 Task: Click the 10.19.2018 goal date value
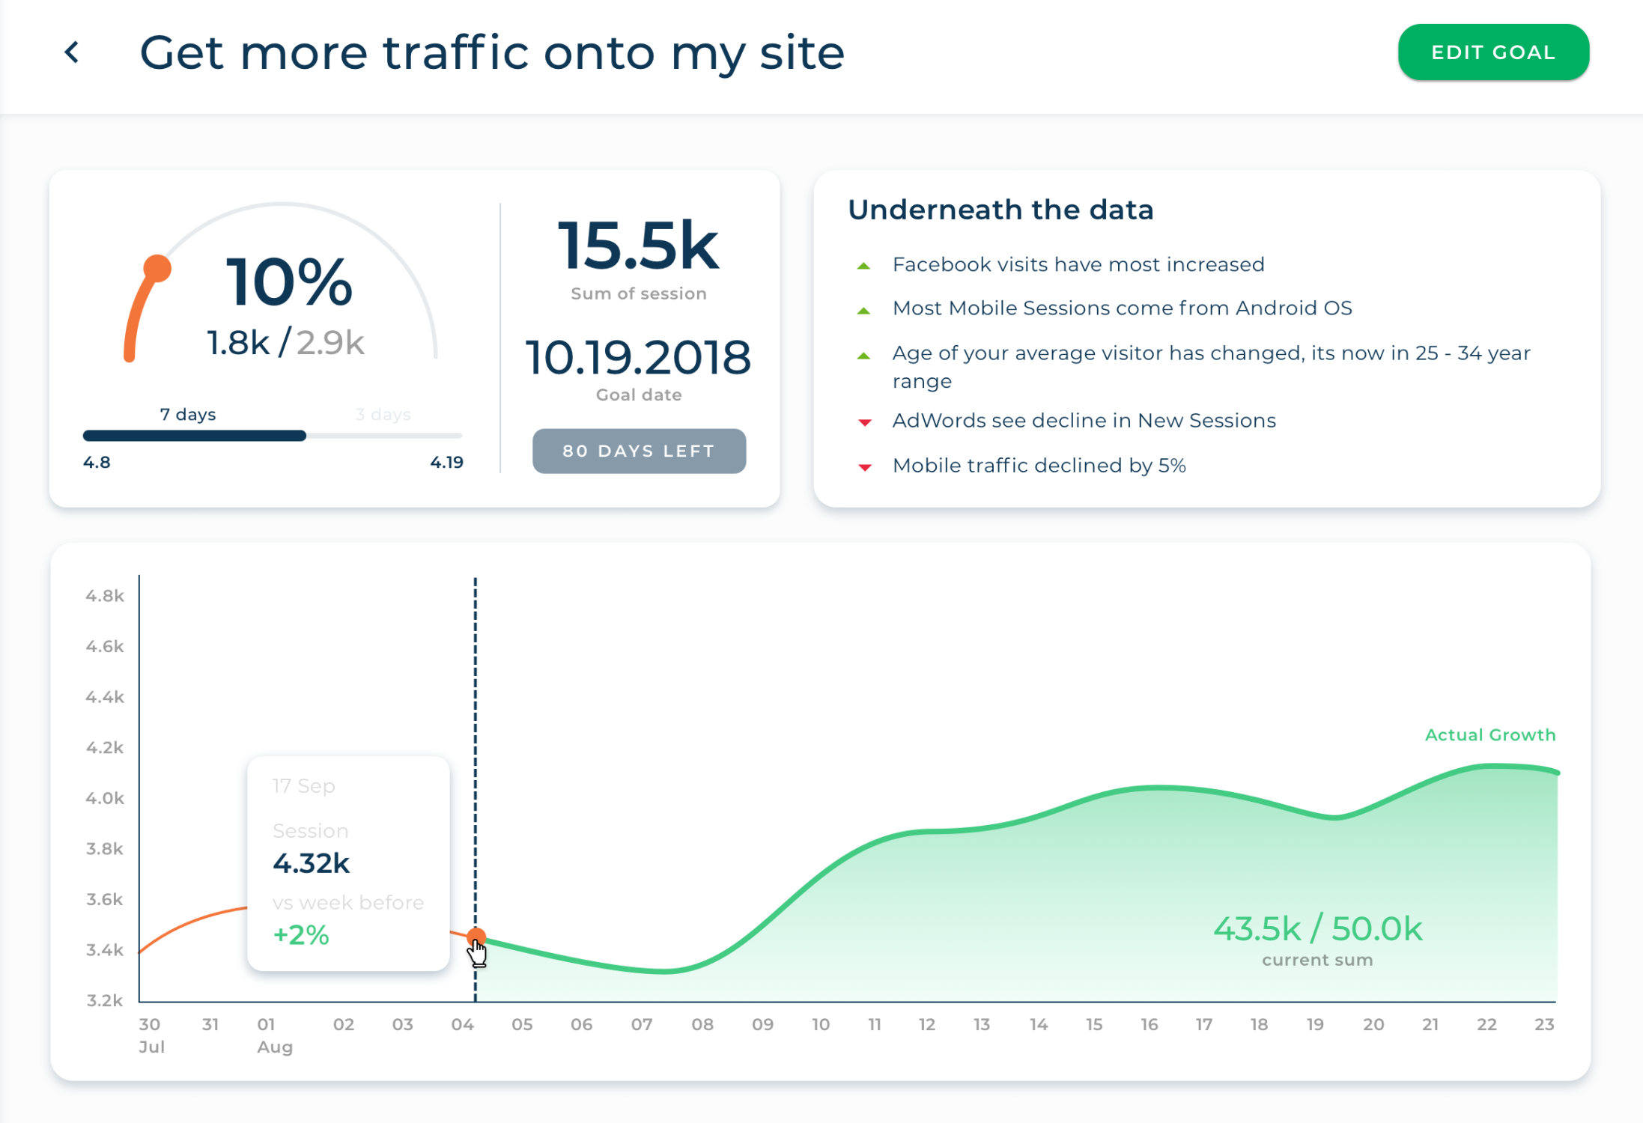click(x=638, y=357)
